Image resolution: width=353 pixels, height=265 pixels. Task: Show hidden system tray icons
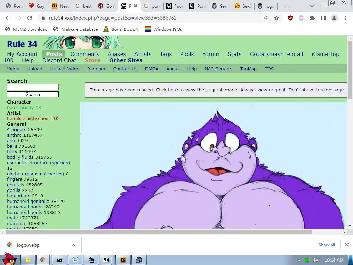pos(299,260)
